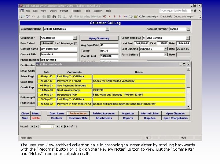Go to previous record in record navigator
The width and height of the screenshot is (220, 165).
pyautogui.click(x=37, y=127)
